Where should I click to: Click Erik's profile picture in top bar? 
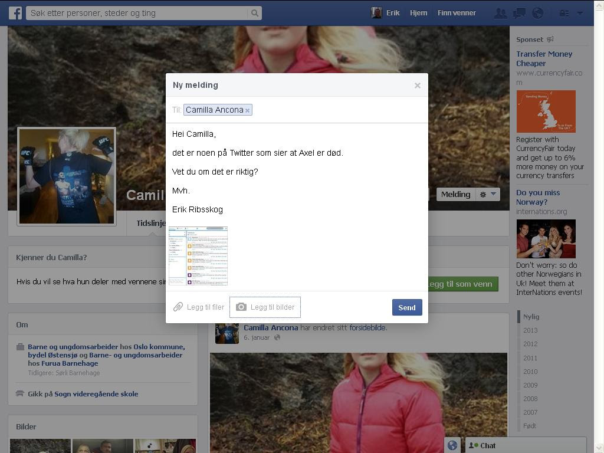[376, 13]
